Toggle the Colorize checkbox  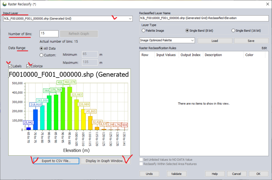point(28,66)
